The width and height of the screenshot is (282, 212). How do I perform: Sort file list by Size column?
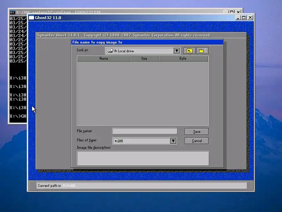[144, 59]
